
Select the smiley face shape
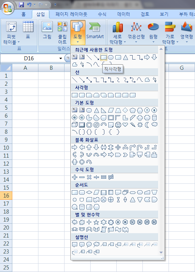118,125
